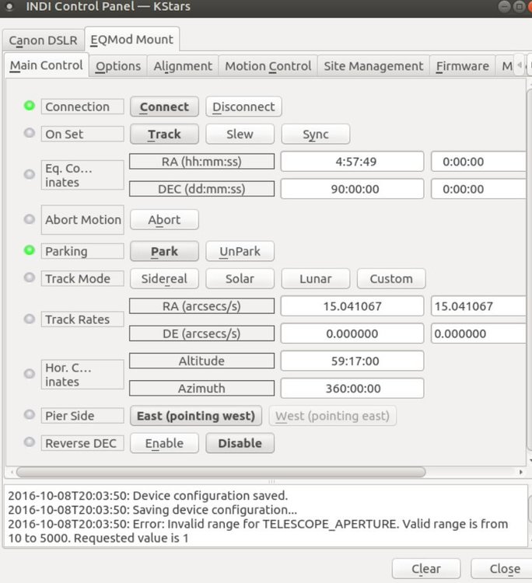This screenshot has width=532, height=583.
Task: Click the Disconnect button
Action: pos(243,106)
